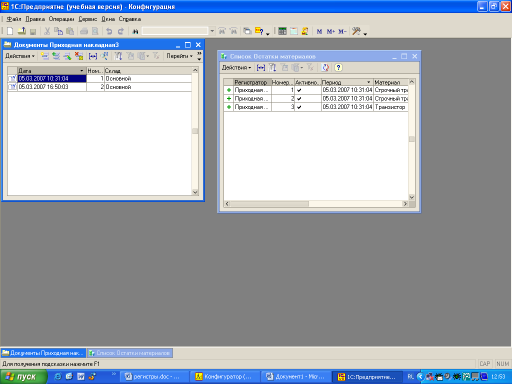
Task: Click the New document icon in main toolbar
Action: pos(10,31)
